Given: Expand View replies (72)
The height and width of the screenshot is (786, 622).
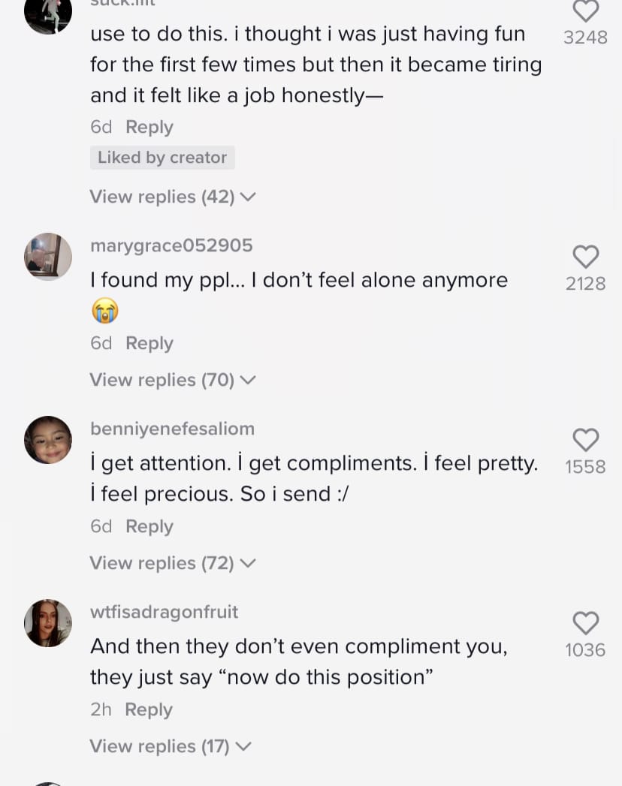Looking at the screenshot, I should 173,563.
